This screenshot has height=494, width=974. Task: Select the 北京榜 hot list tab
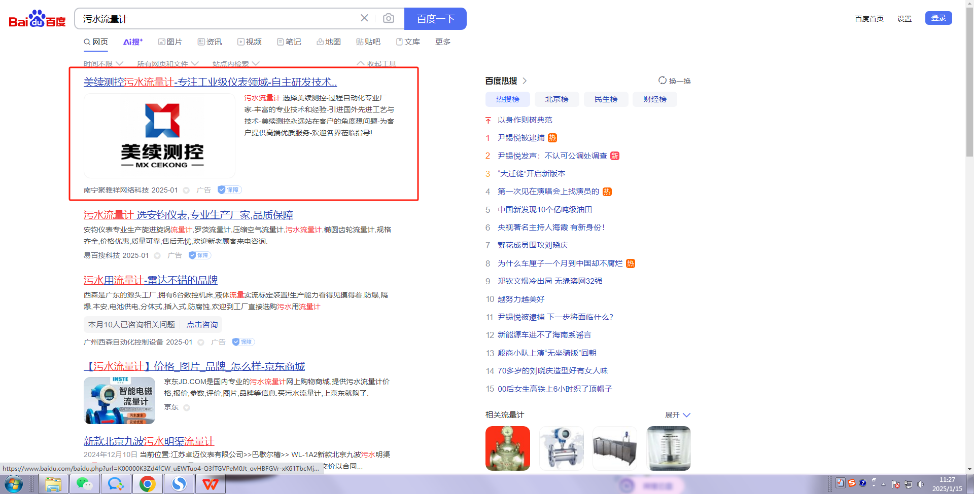(556, 99)
